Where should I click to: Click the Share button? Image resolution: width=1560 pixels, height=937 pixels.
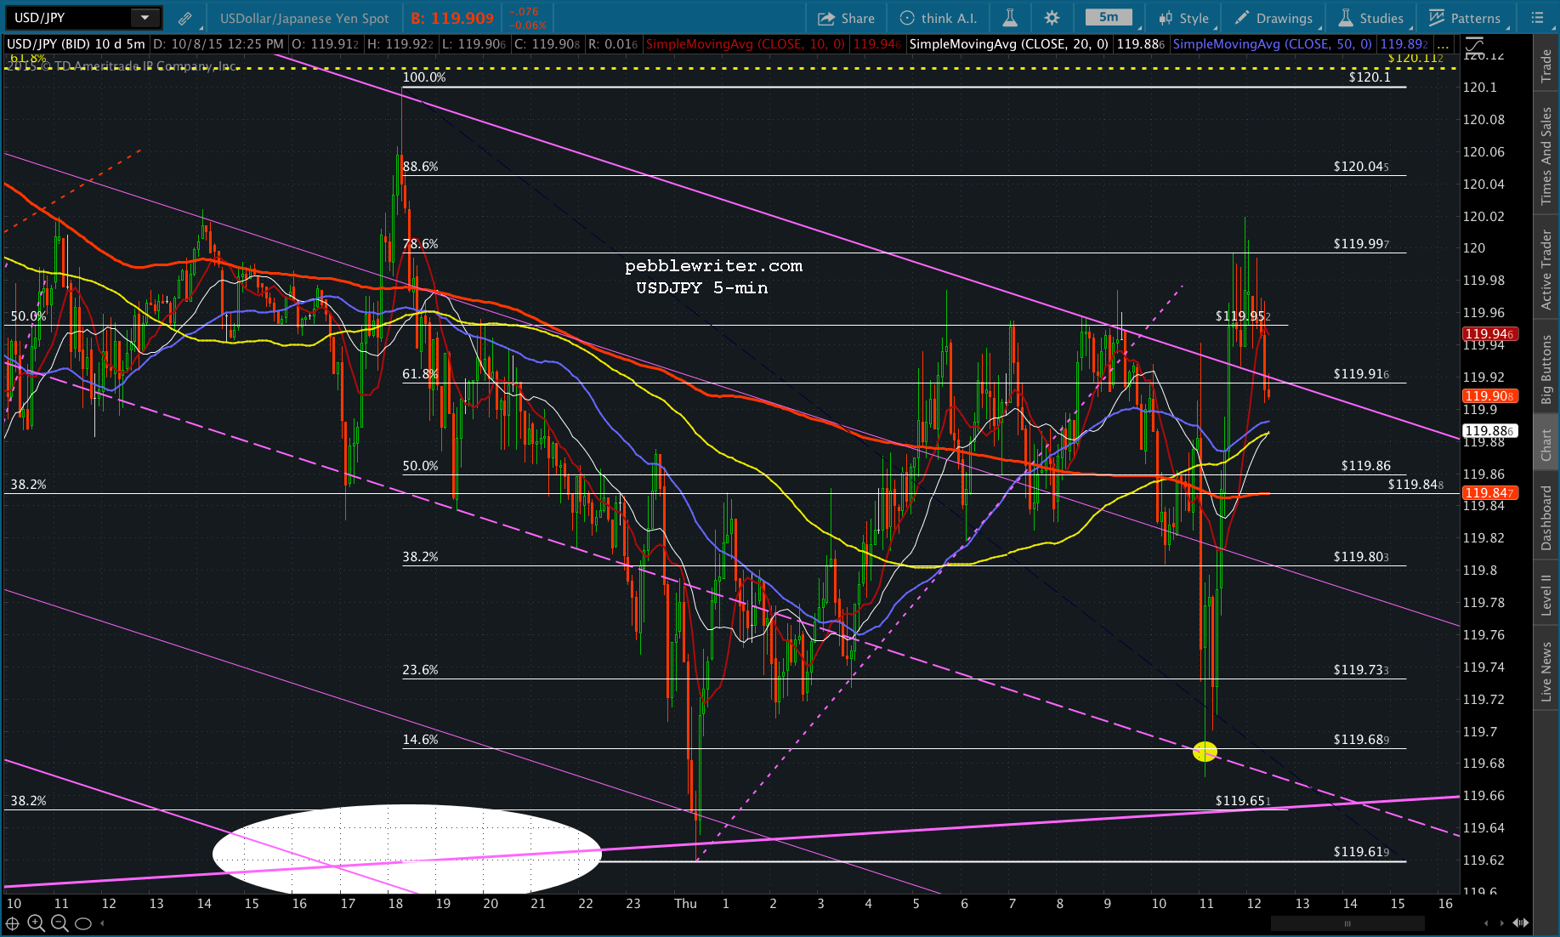coord(846,18)
